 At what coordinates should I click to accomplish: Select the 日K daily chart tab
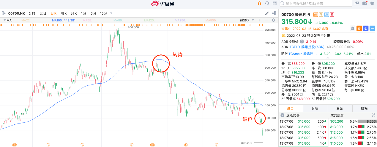53,13
